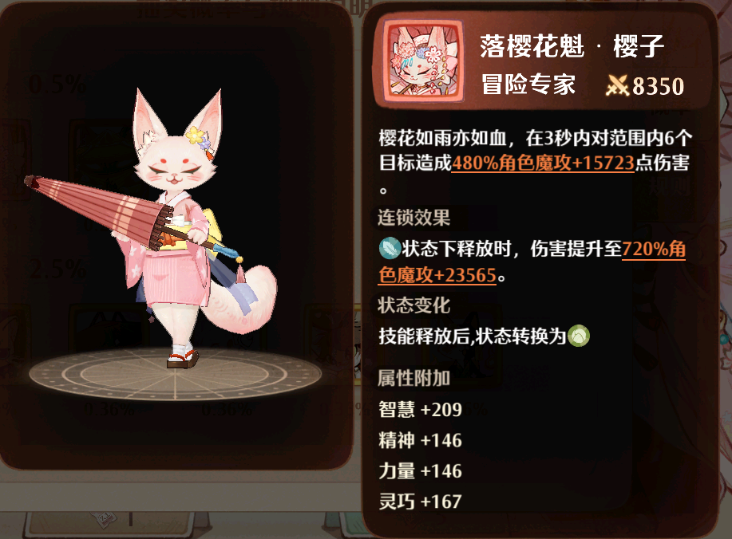Screen dimensions: 732x539
Task: Click the 8350 combat power value
Action: (x=659, y=86)
